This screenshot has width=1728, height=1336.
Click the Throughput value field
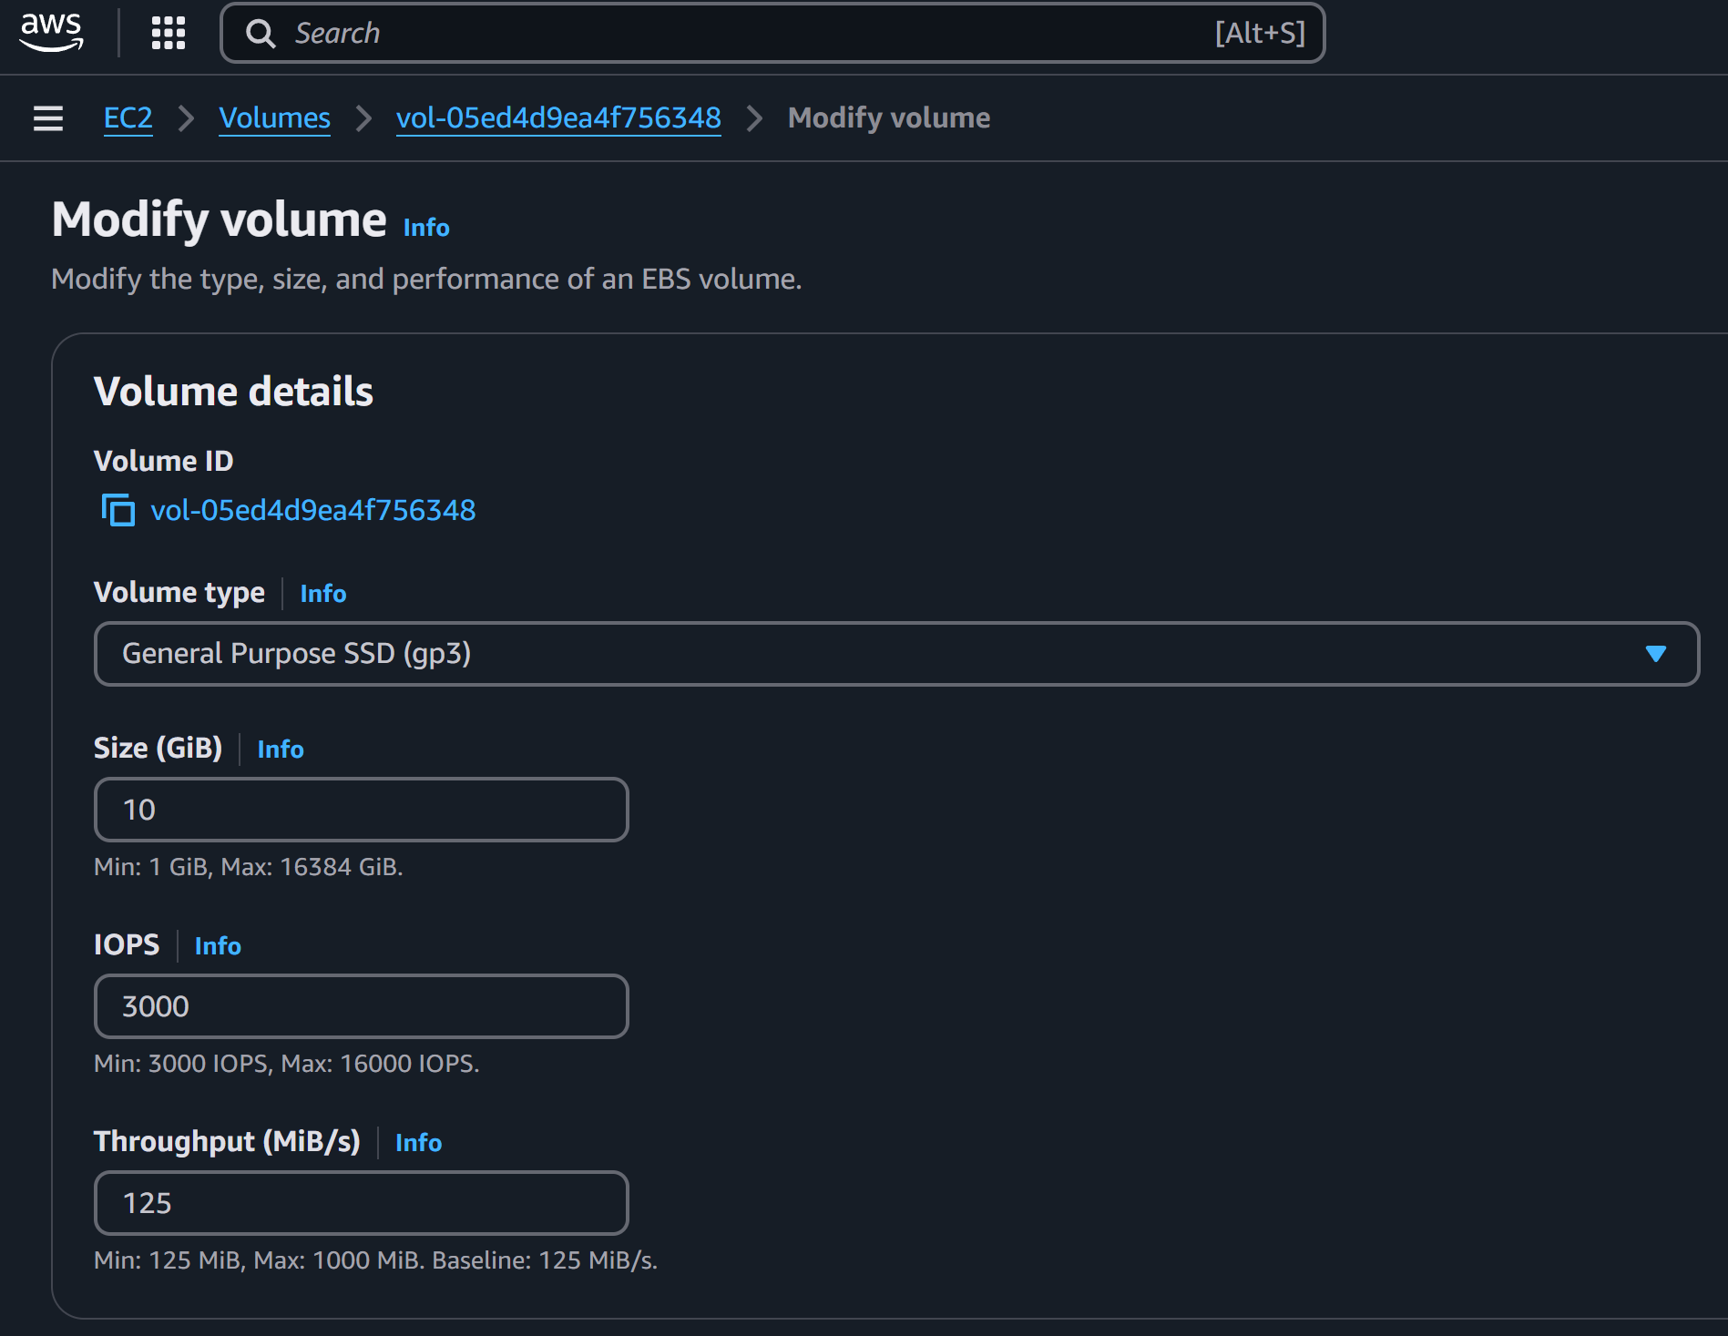(361, 1202)
